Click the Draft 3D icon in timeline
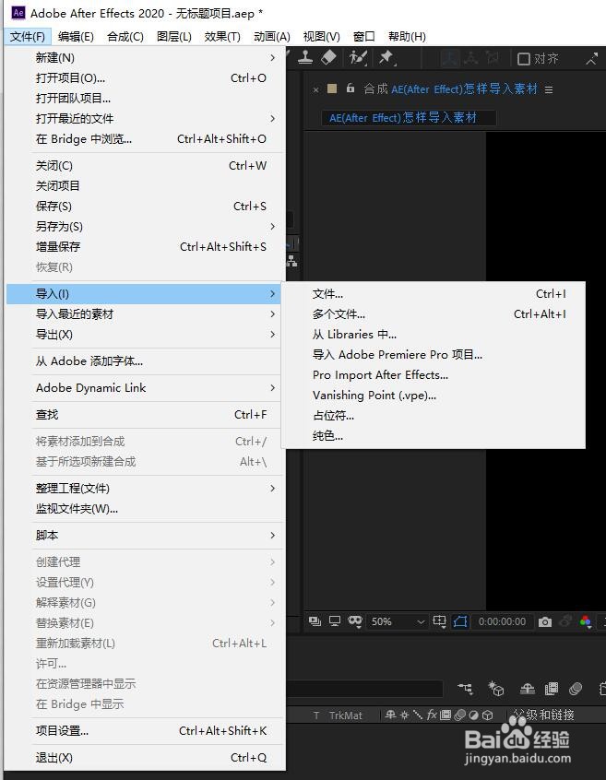The height and width of the screenshot is (780, 606). 495,689
